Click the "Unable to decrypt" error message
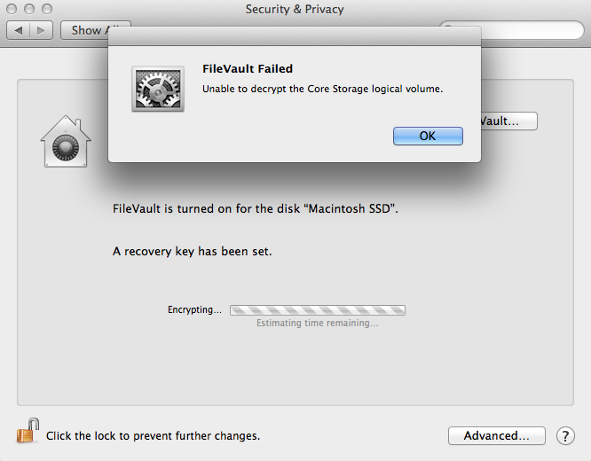This screenshot has height=461, width=591. tap(322, 89)
